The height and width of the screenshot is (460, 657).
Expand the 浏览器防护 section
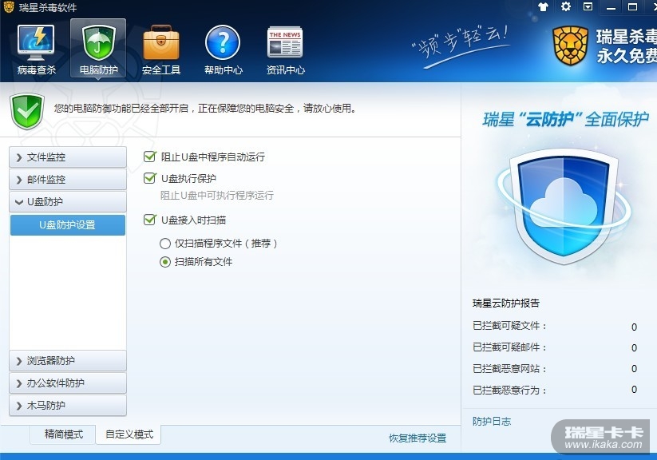pos(68,361)
